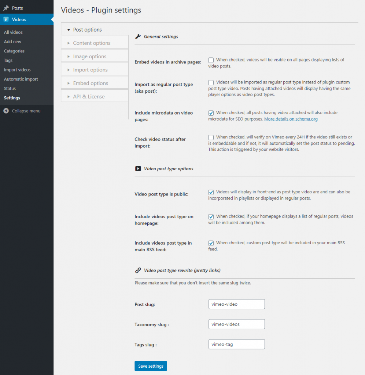
Task: Select the Import options tab label
Action: [x=90, y=70]
